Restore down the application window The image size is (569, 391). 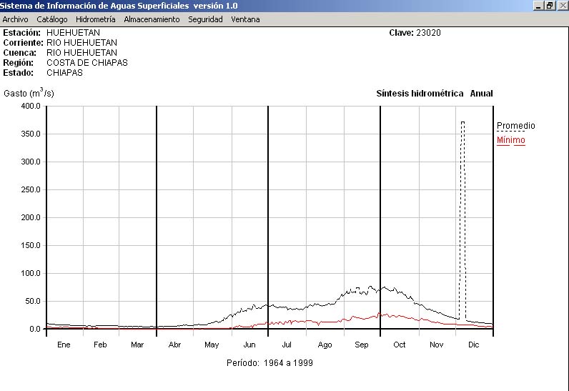tap(550, 6)
